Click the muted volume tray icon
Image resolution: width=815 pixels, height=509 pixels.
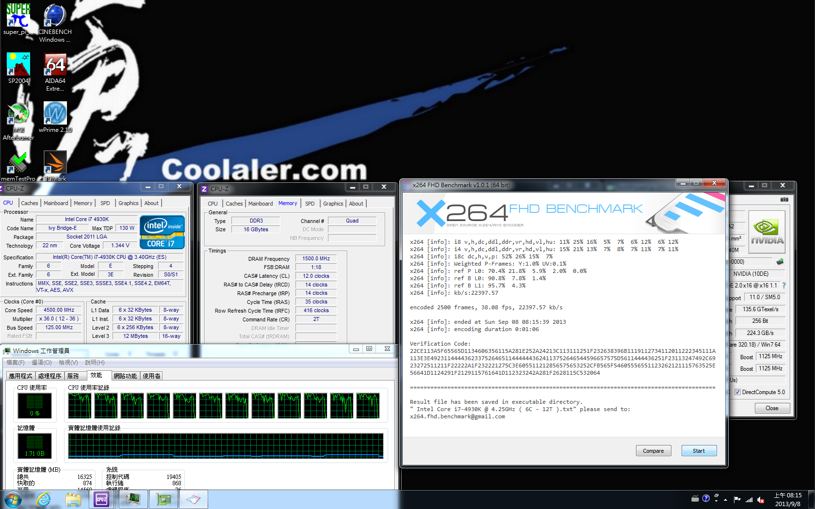(x=761, y=499)
